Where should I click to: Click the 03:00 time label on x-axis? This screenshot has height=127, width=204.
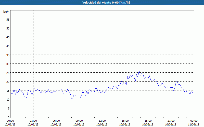33,121
